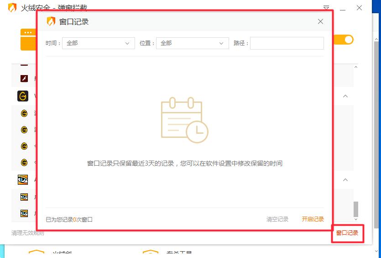
Task: Click 开启记录 to start recording
Action: point(313,219)
